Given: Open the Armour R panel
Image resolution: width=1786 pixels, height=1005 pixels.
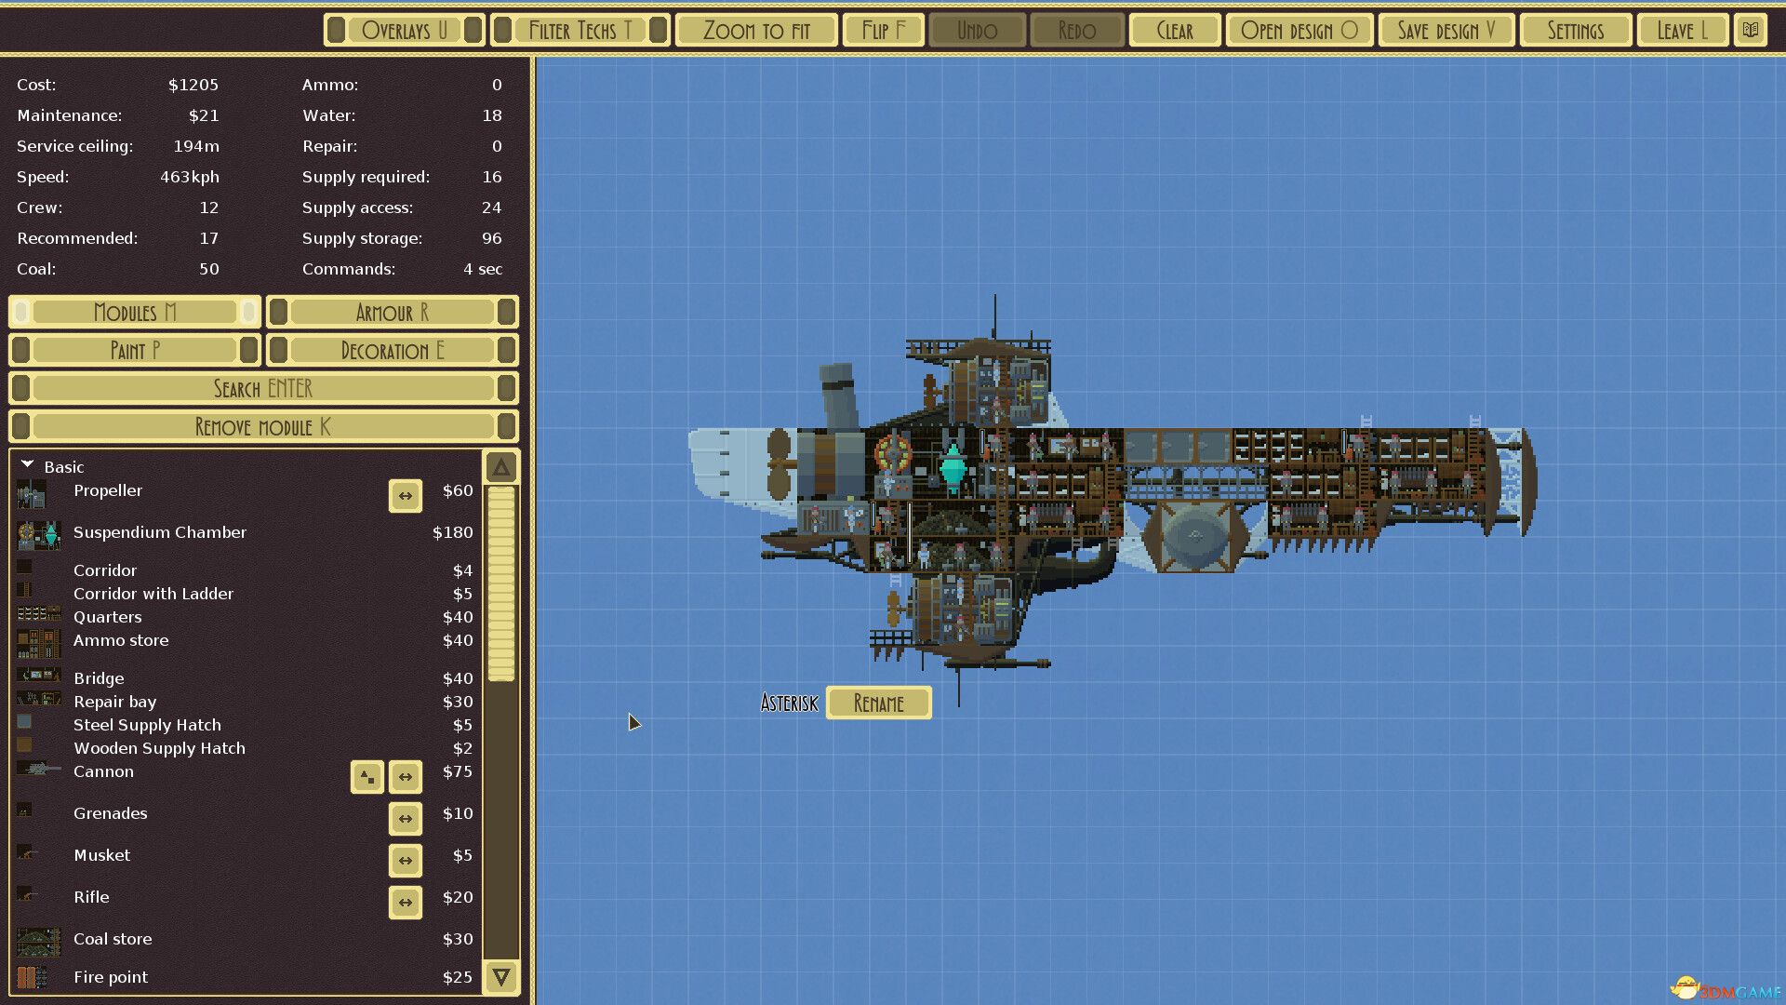Looking at the screenshot, I should 390,311.
